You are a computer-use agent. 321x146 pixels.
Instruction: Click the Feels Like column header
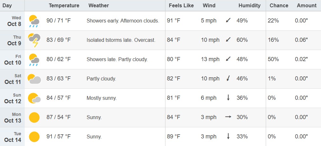(181, 5)
